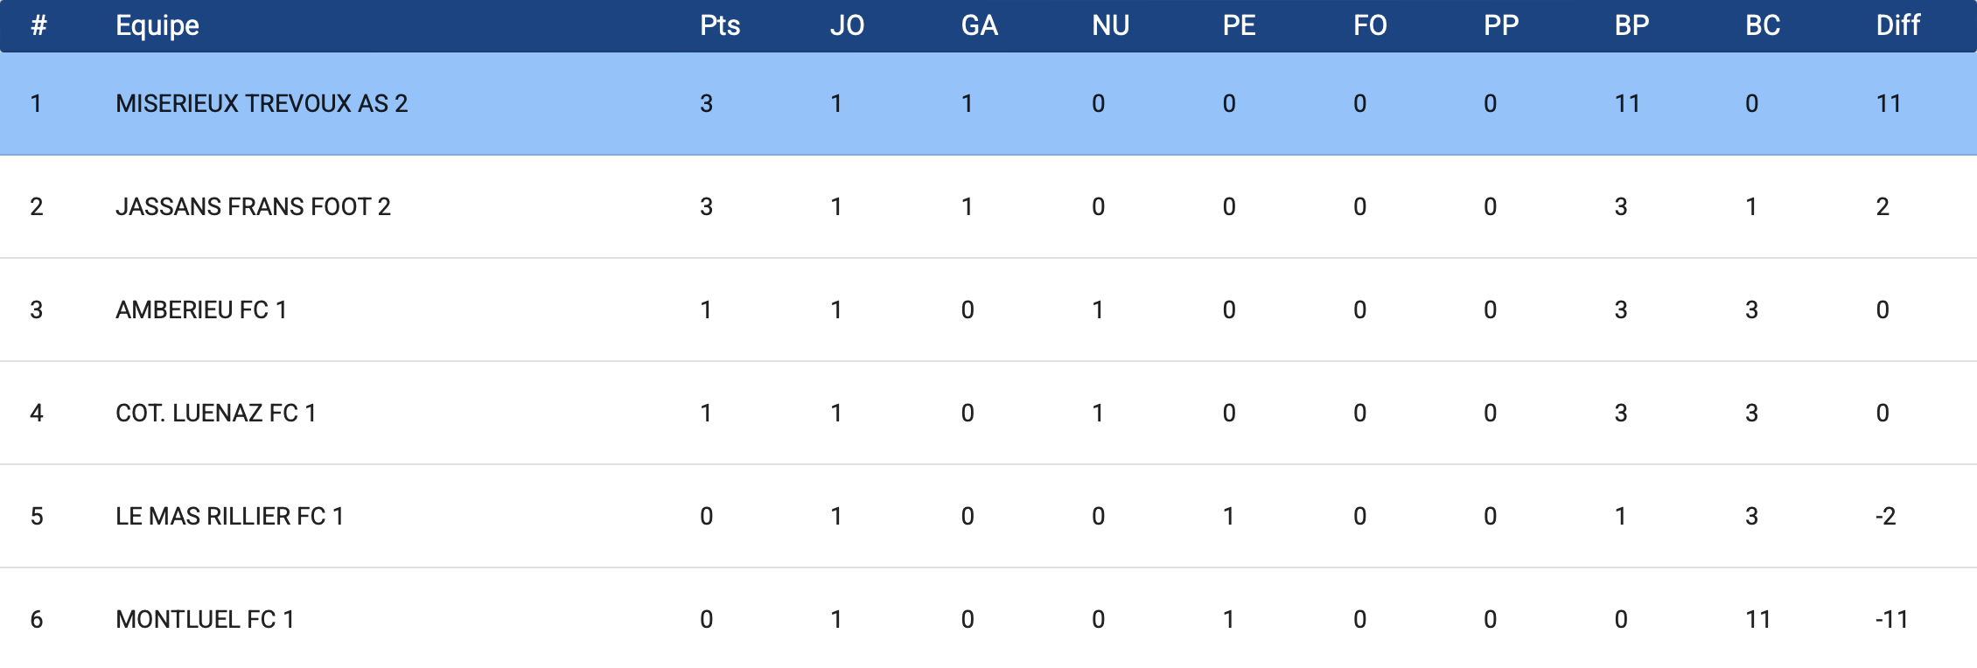Click MISERIEUX TREVOUX BP value 11
1977x668 pixels.
coord(1627,103)
